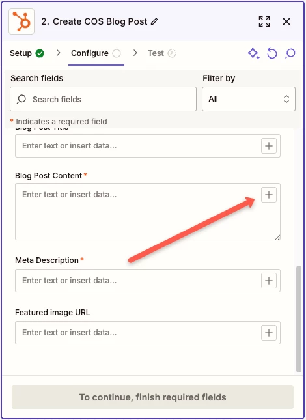Open the AI sparkle assistant icon
The height and width of the screenshot is (420, 306).
pyautogui.click(x=253, y=53)
